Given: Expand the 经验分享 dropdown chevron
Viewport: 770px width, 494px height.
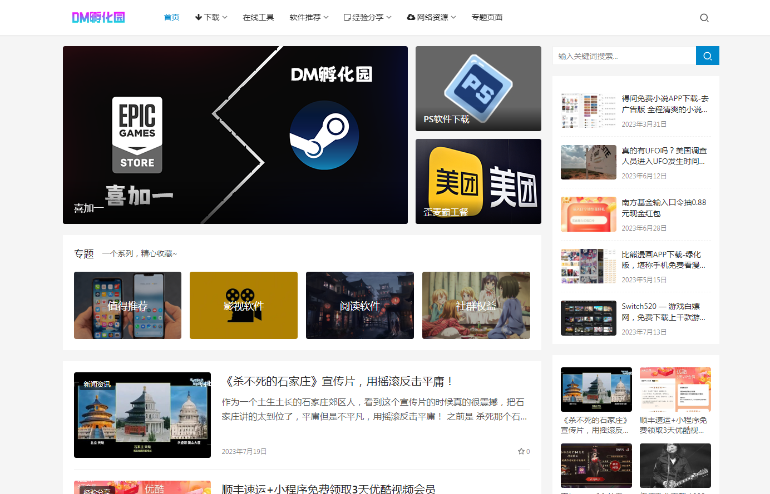Looking at the screenshot, I should coord(389,17).
